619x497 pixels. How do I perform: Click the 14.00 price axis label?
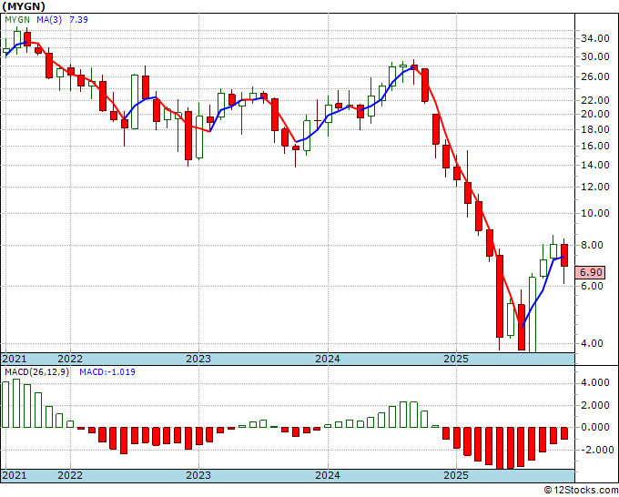tap(595, 166)
